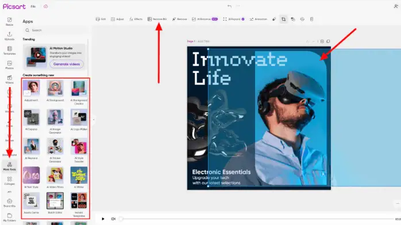
Task: Select More Tools in sidebar
Action: pos(9,166)
